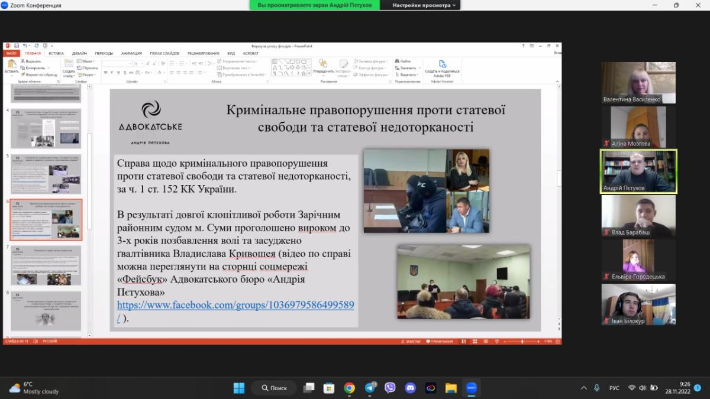Screen dimensions: 710x399
Task: Open Google Chrome from taskbar
Action: [x=349, y=388]
